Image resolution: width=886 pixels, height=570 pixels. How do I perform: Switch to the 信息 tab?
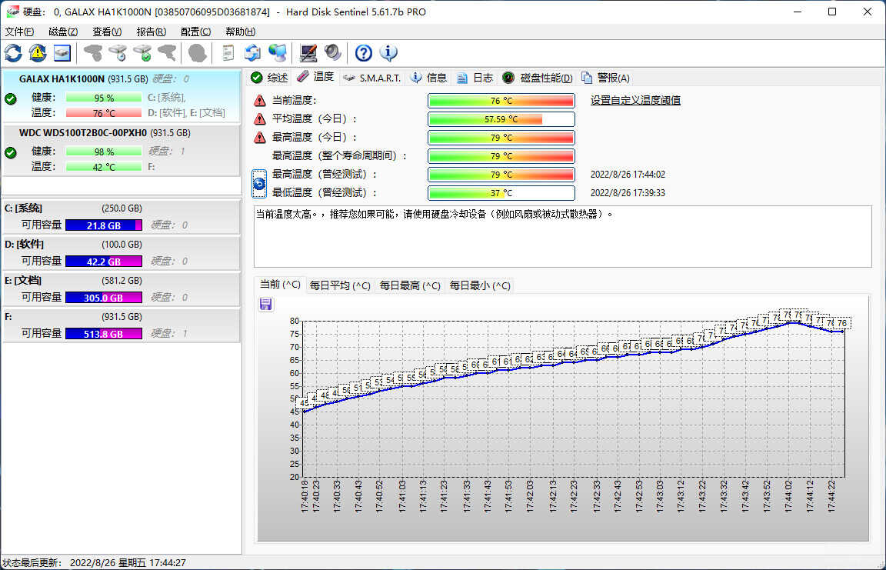click(x=428, y=78)
